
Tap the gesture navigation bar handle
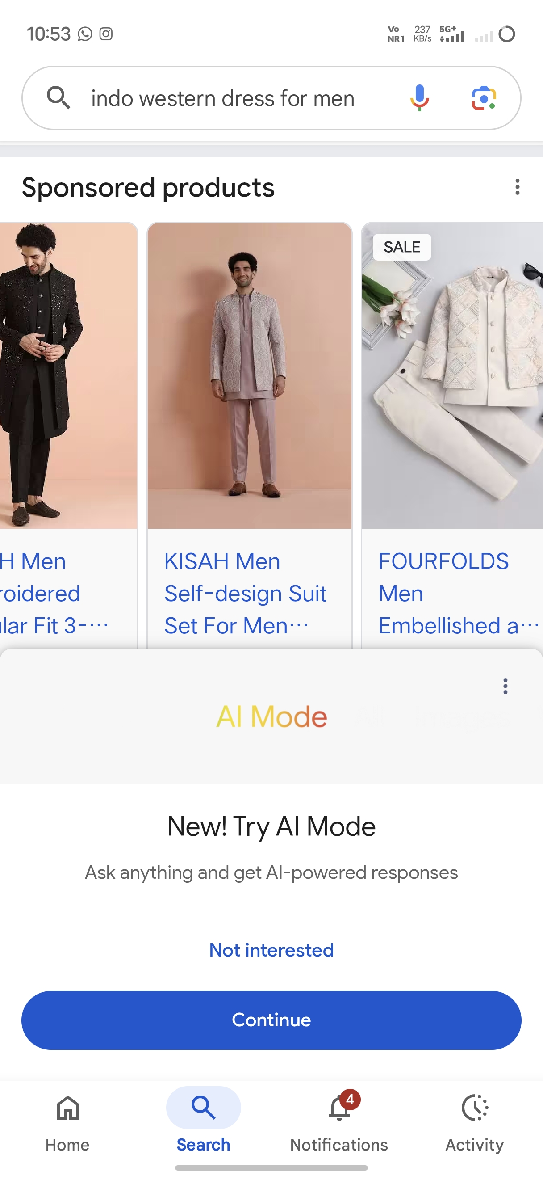point(271,1167)
